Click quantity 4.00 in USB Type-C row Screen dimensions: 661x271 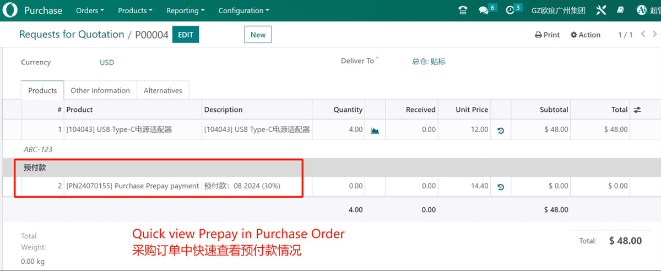tap(339, 129)
